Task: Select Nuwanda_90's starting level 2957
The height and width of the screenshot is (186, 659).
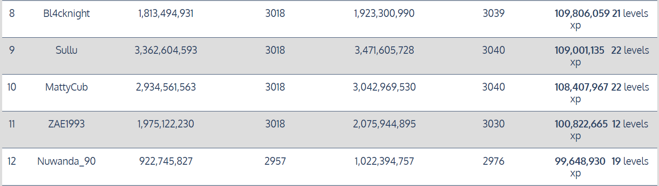Action: tap(275, 161)
